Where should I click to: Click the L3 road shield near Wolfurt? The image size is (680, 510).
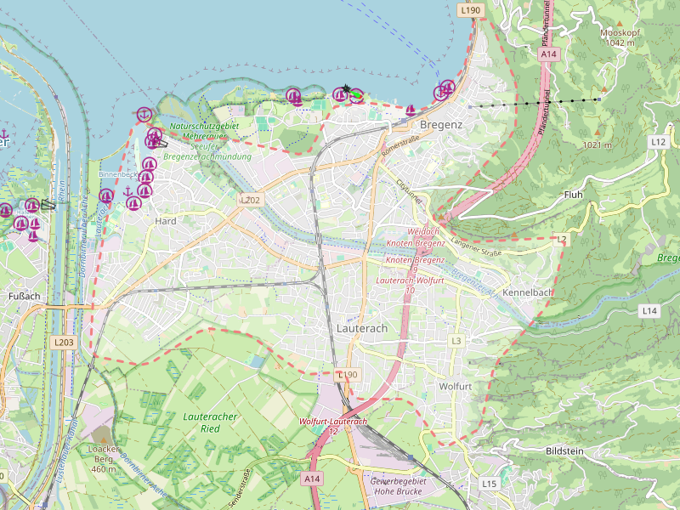pyautogui.click(x=456, y=341)
